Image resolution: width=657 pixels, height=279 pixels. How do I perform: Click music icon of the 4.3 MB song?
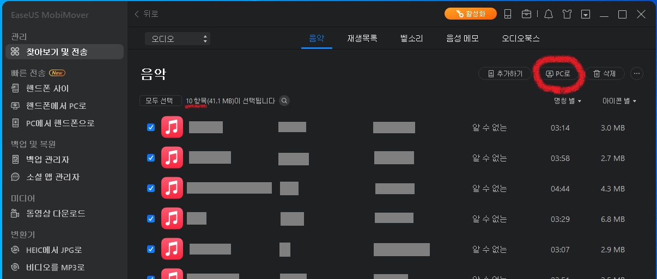[172, 188]
